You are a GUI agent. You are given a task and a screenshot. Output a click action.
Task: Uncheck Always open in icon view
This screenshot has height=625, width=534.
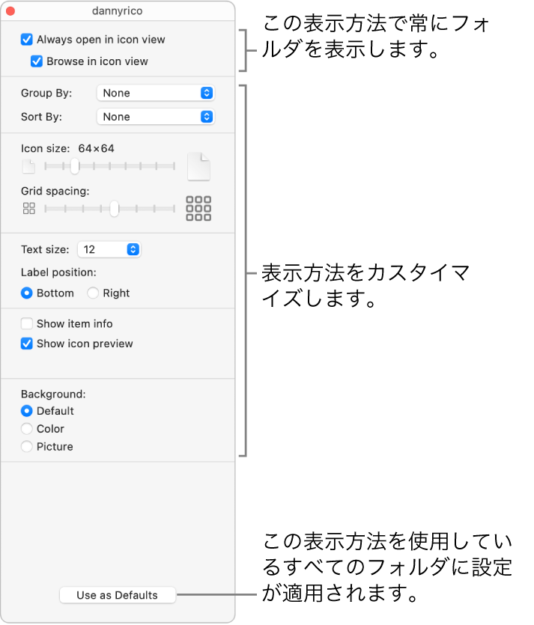27,40
